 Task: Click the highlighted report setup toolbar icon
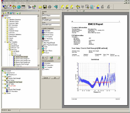tap(30, 7)
